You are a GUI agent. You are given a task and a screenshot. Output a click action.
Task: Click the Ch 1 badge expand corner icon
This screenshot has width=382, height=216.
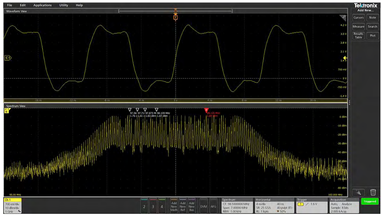[x=19, y=211]
